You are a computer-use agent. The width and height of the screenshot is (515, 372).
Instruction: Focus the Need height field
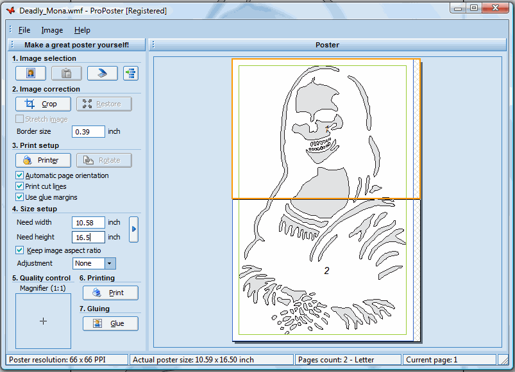point(89,238)
